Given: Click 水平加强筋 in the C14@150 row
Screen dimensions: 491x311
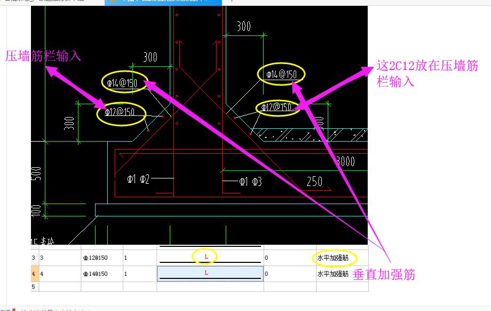Looking at the screenshot, I should tap(333, 274).
